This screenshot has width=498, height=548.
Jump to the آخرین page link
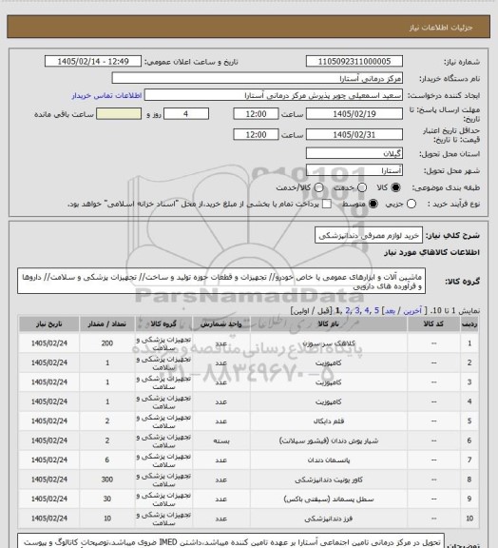point(412,310)
